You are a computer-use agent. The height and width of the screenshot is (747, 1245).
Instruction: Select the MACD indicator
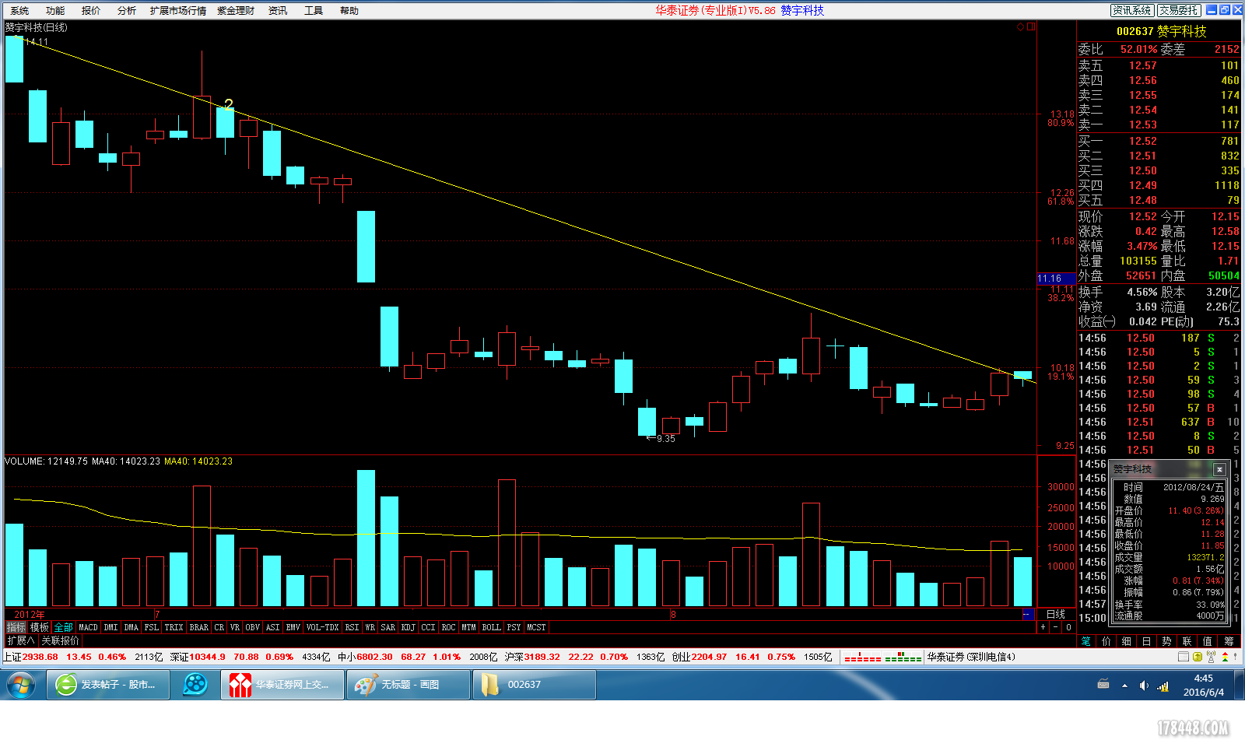[x=89, y=627]
